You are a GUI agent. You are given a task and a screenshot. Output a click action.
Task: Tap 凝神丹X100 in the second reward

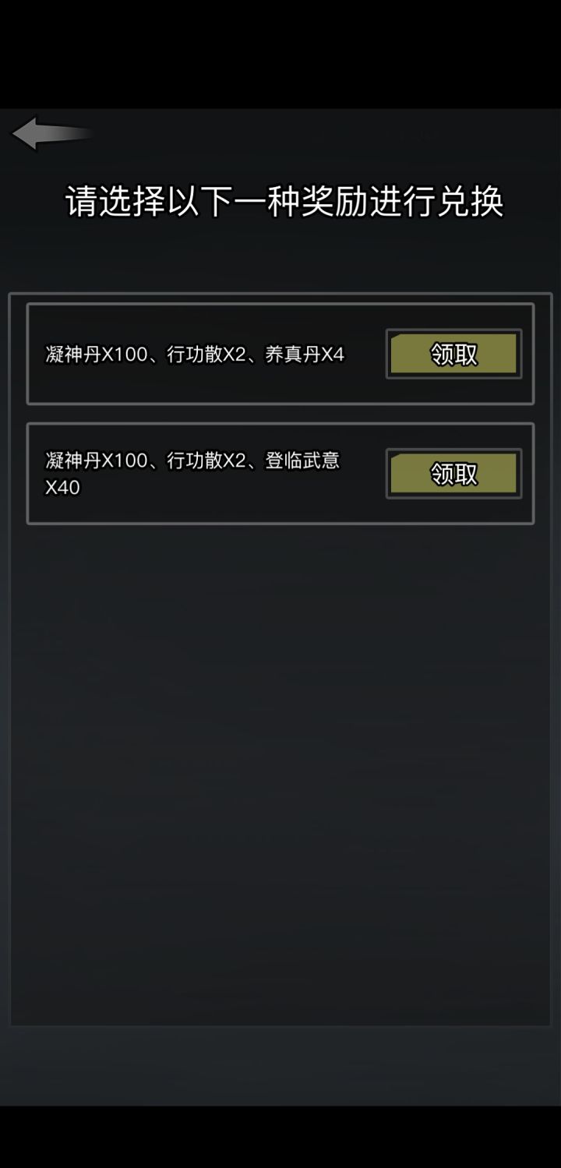click(97, 460)
